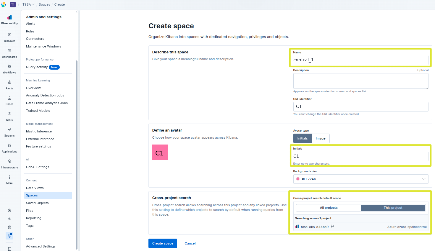The image size is (435, 251).
Task: Click the flag icon beside tesa-obs-d44ba9
Action: 332,227
